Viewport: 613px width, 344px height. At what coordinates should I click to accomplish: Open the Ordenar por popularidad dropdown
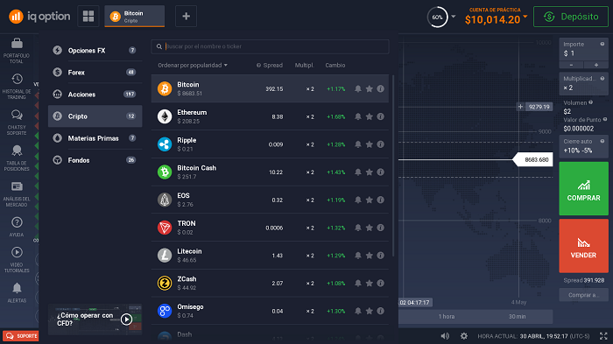pos(193,66)
